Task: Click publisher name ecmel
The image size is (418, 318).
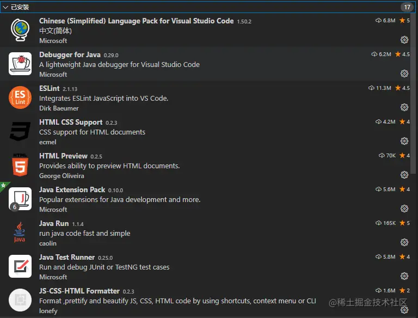Action: pos(48,142)
